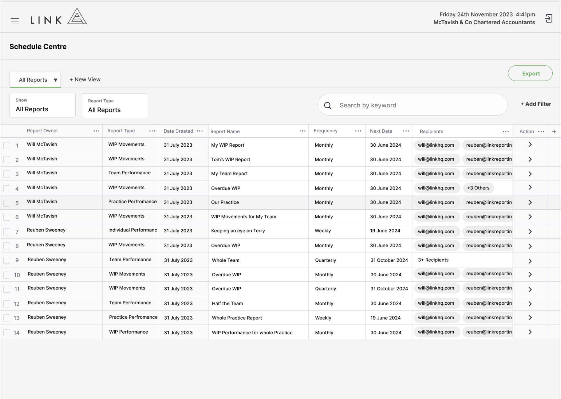Open Date Created column options dots
This screenshot has width=561, height=399.
pyautogui.click(x=200, y=131)
